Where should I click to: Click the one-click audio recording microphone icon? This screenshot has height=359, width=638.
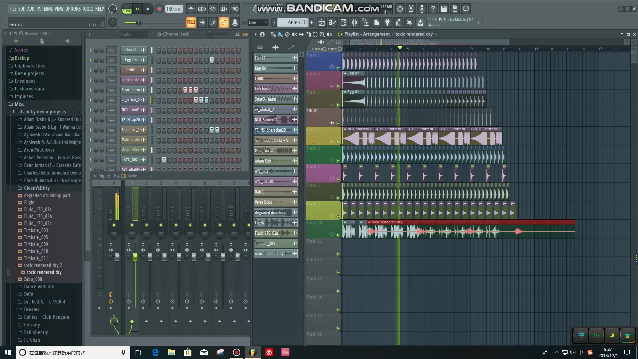[422, 9]
